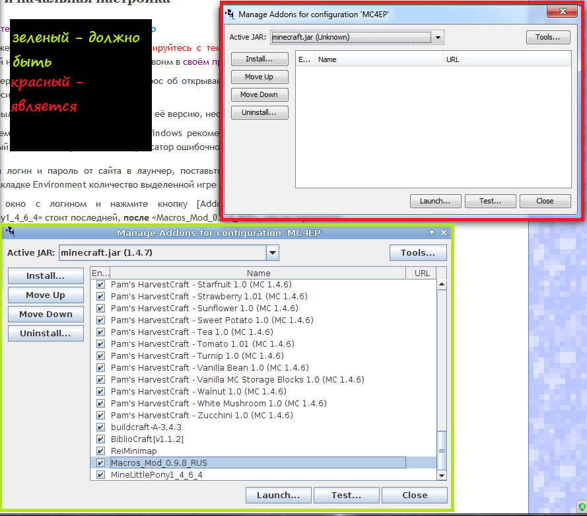This screenshot has height=516, width=587.
Task: Click Install button in upper red-framed window
Action: tap(259, 59)
